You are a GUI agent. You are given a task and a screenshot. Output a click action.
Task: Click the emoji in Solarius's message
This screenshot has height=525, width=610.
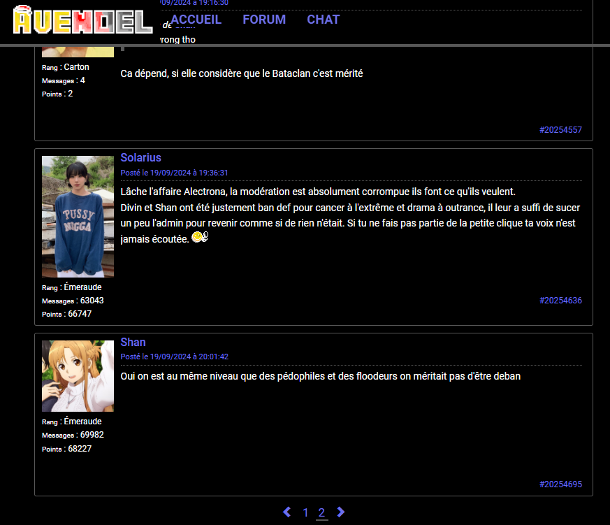[200, 238]
